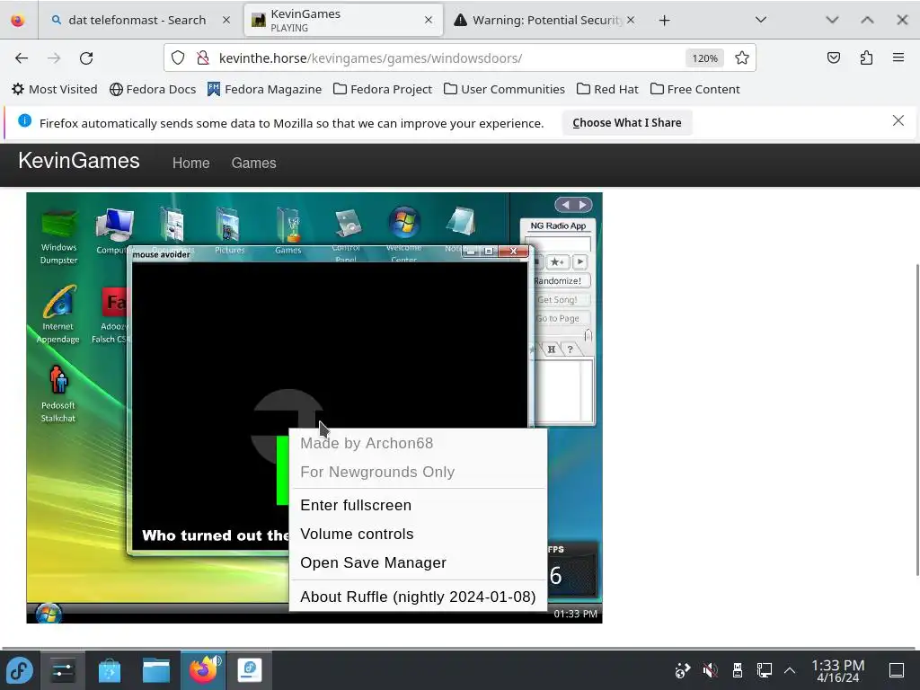The width and height of the screenshot is (920, 690).
Task: Open a new tab with plus
Action: pos(664,21)
